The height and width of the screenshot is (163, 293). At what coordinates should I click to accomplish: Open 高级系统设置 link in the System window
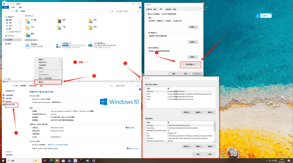click(x=10, y=105)
